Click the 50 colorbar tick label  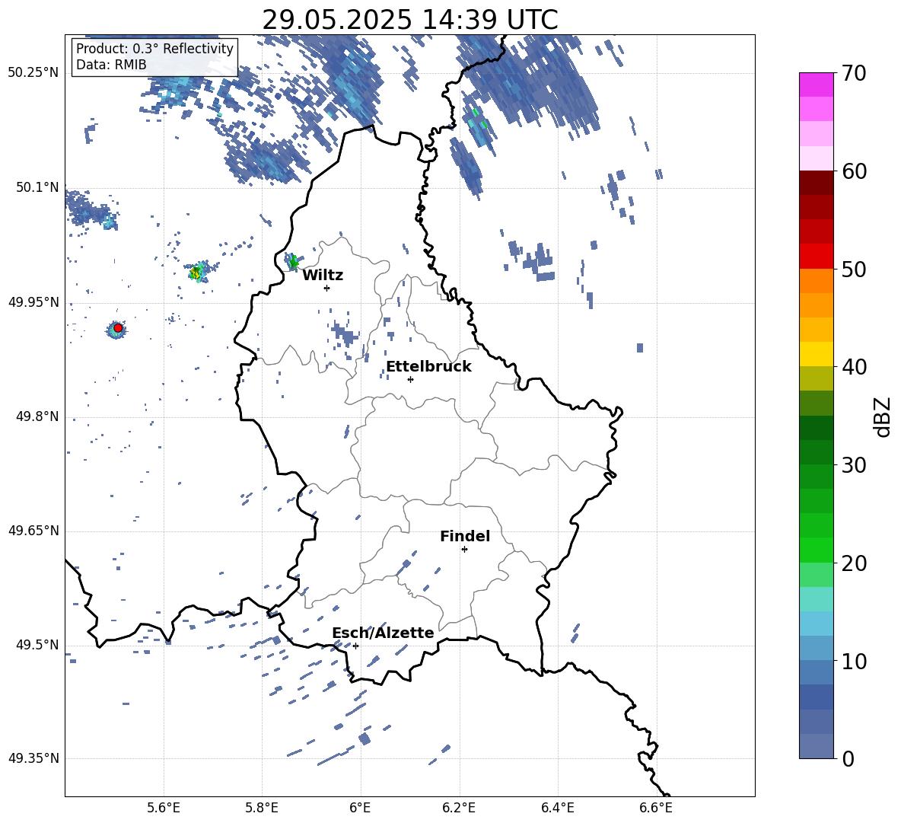tap(854, 269)
